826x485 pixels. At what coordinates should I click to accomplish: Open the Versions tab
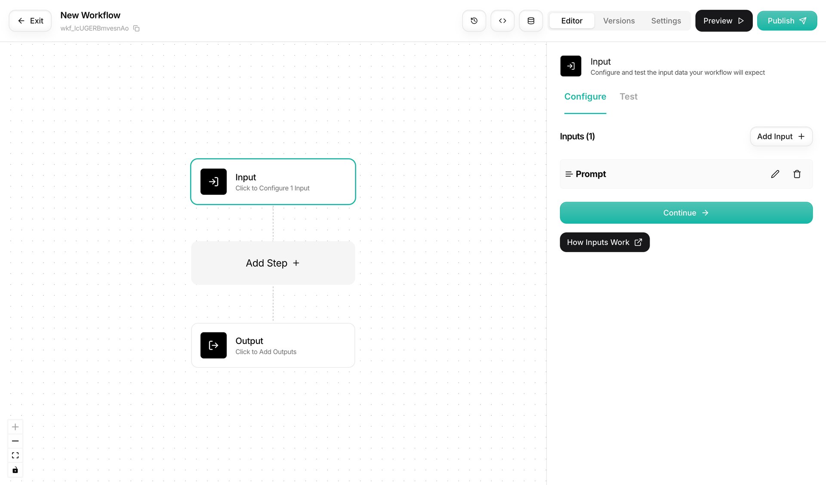tap(619, 21)
